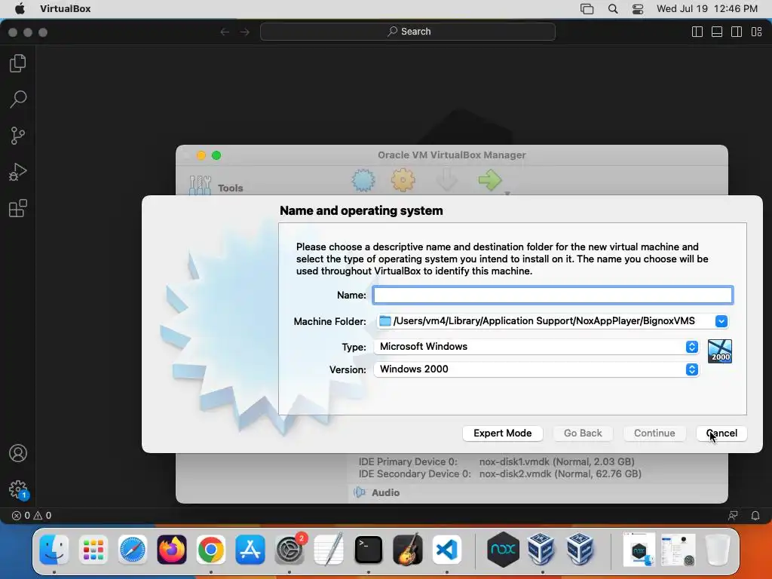Open Visual Studio Code from the Dock
This screenshot has height=579, width=772.
pyautogui.click(x=447, y=550)
